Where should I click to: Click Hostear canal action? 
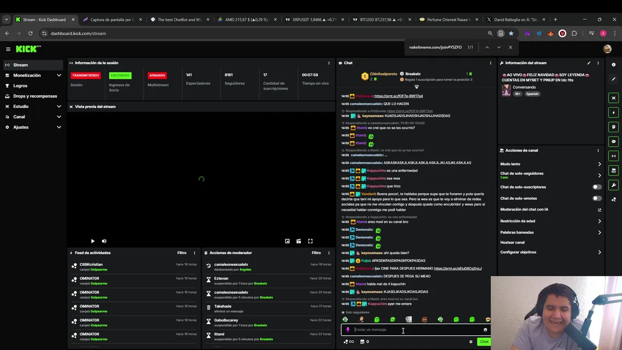pos(512,243)
